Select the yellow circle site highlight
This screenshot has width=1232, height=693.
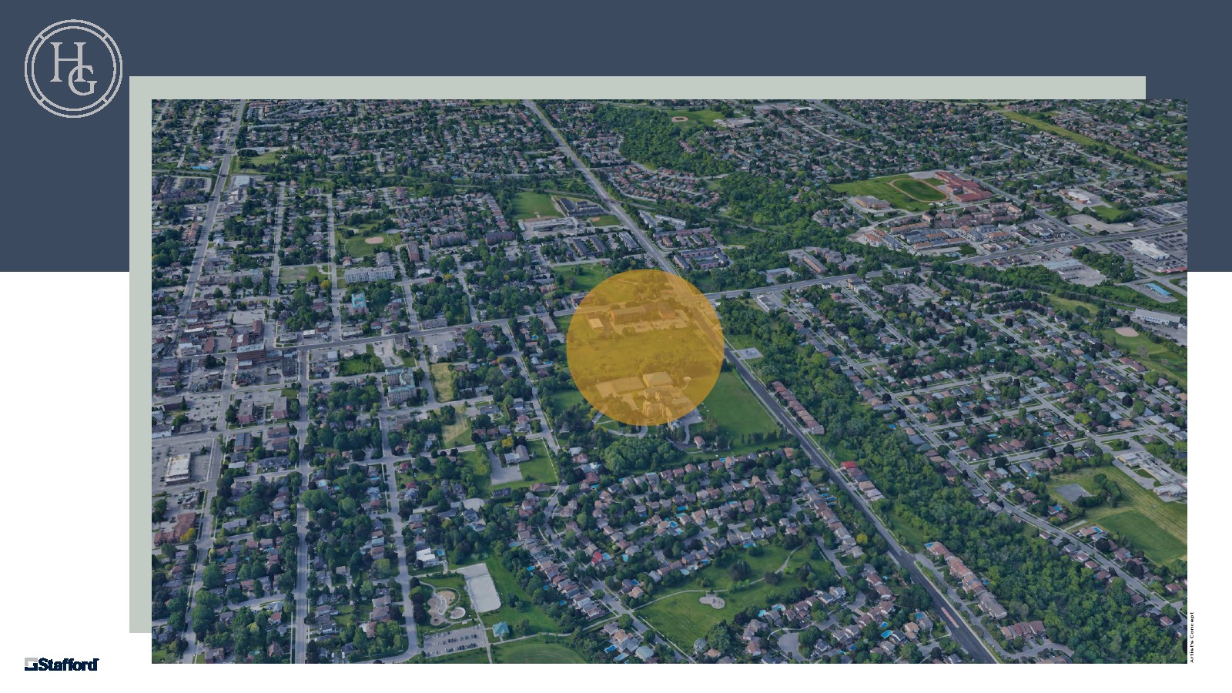coord(644,347)
